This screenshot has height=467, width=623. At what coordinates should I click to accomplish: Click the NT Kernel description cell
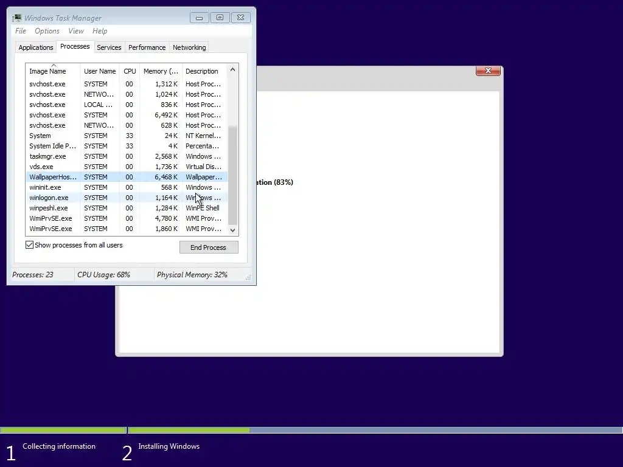click(x=203, y=136)
